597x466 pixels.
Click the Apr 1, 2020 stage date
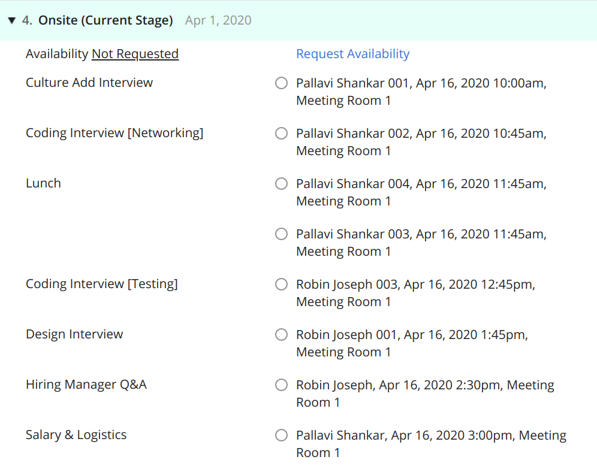tap(218, 20)
